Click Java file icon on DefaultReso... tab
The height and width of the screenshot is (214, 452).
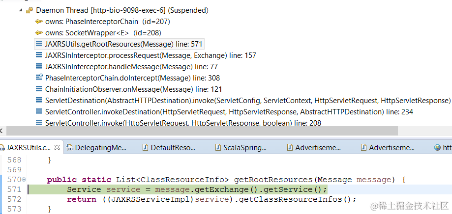pos(146,148)
